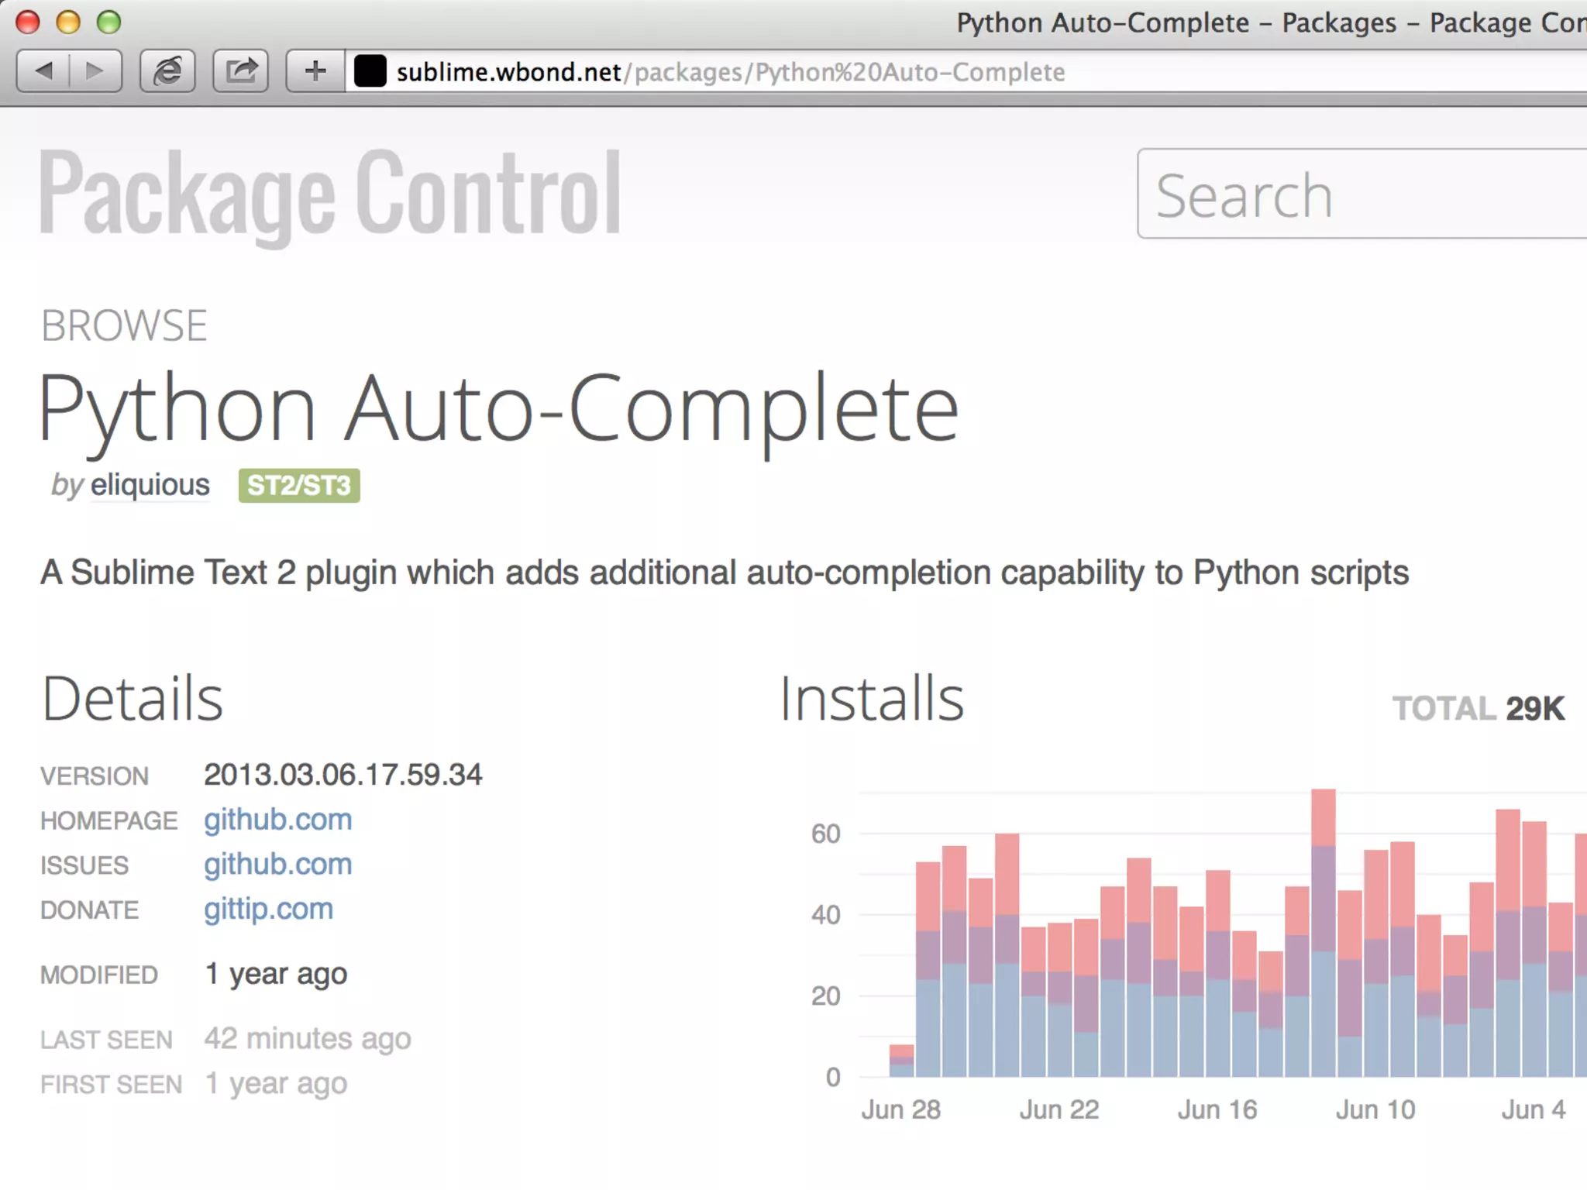
Task: Open author eliquious profile link
Action: click(x=150, y=485)
